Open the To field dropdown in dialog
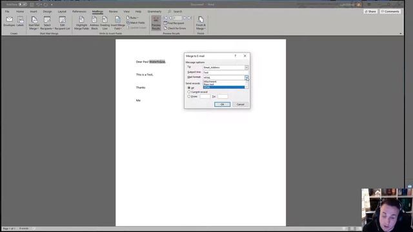This screenshot has width=413, height=232. click(x=247, y=68)
